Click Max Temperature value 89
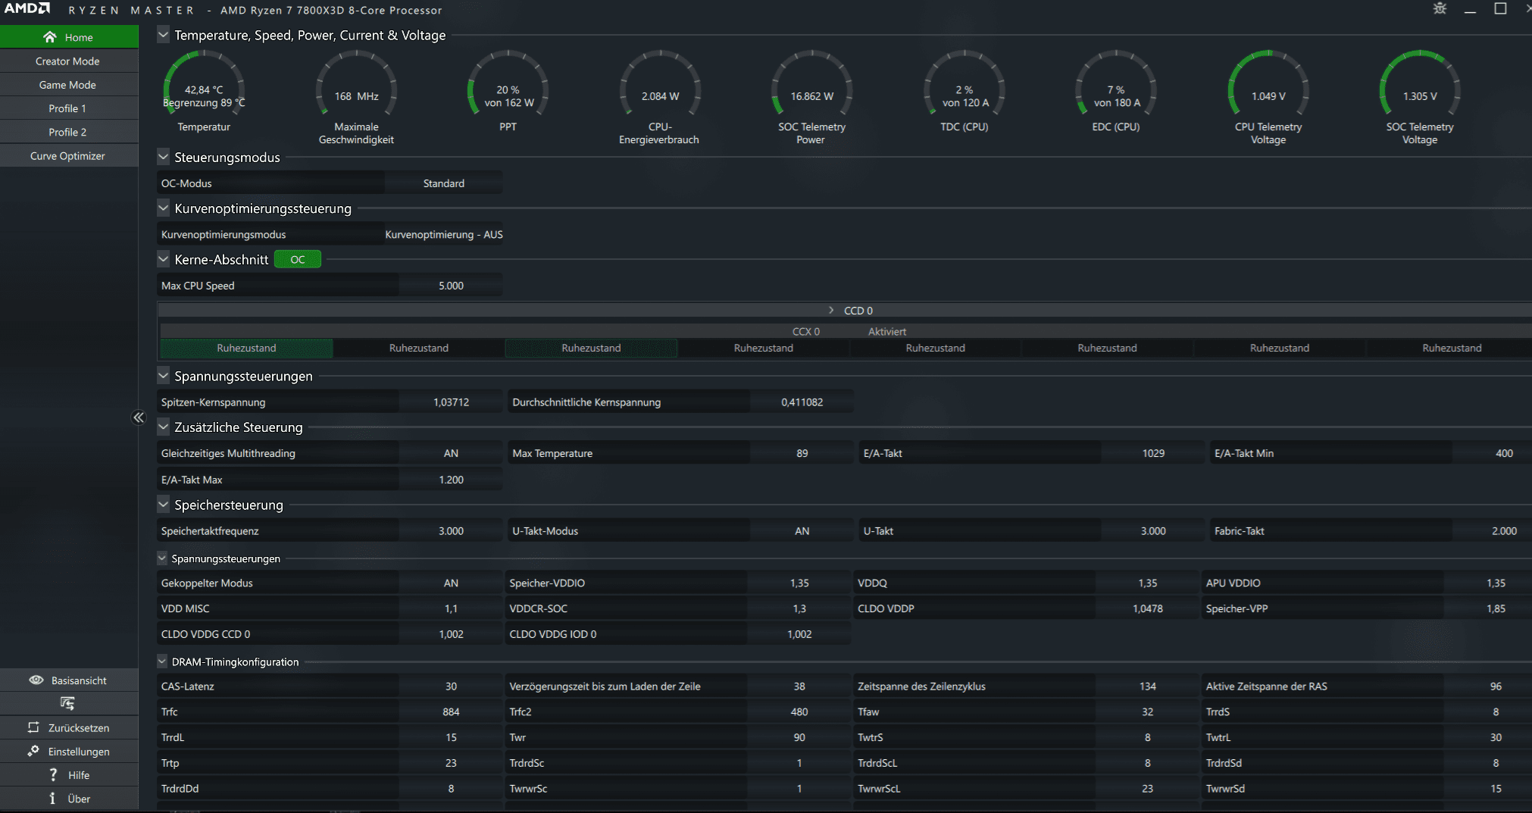This screenshot has width=1532, height=813. 802,453
